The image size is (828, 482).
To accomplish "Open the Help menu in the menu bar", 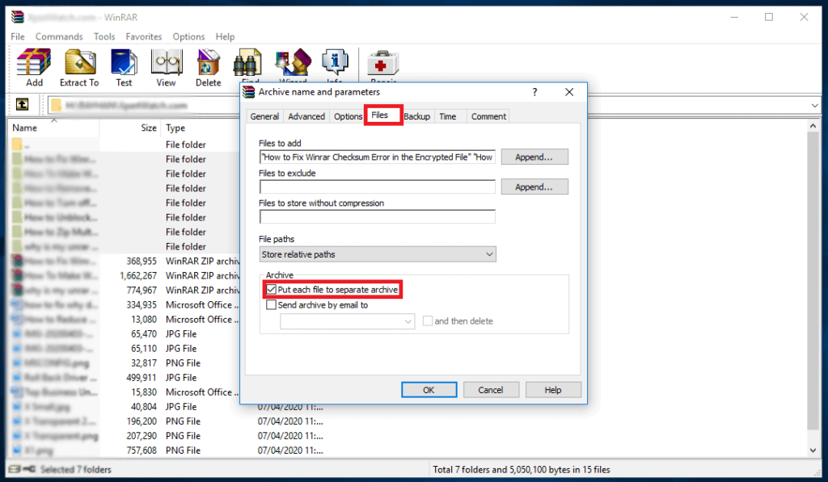I will [225, 36].
